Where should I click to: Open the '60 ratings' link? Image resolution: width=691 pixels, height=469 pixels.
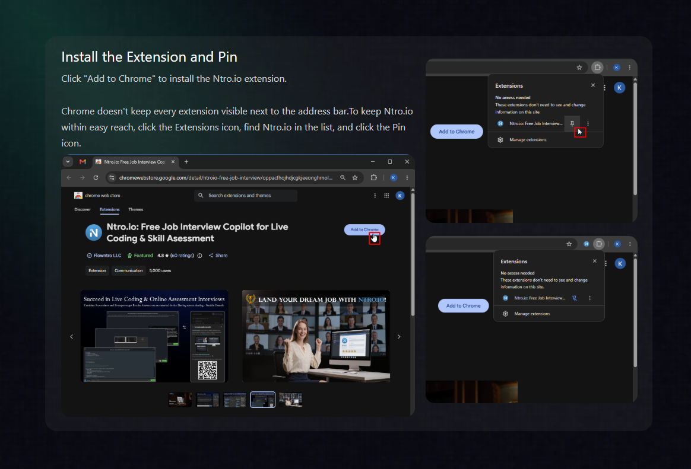pyautogui.click(x=182, y=255)
